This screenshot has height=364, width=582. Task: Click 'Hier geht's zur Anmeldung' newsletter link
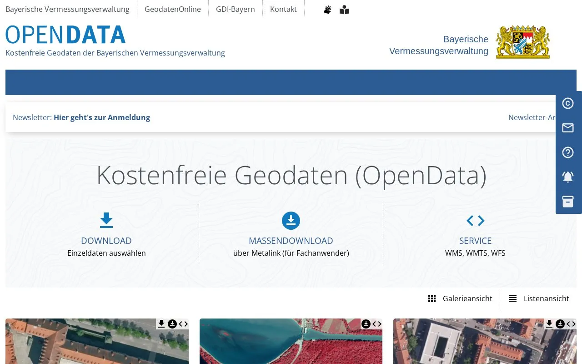click(x=102, y=117)
